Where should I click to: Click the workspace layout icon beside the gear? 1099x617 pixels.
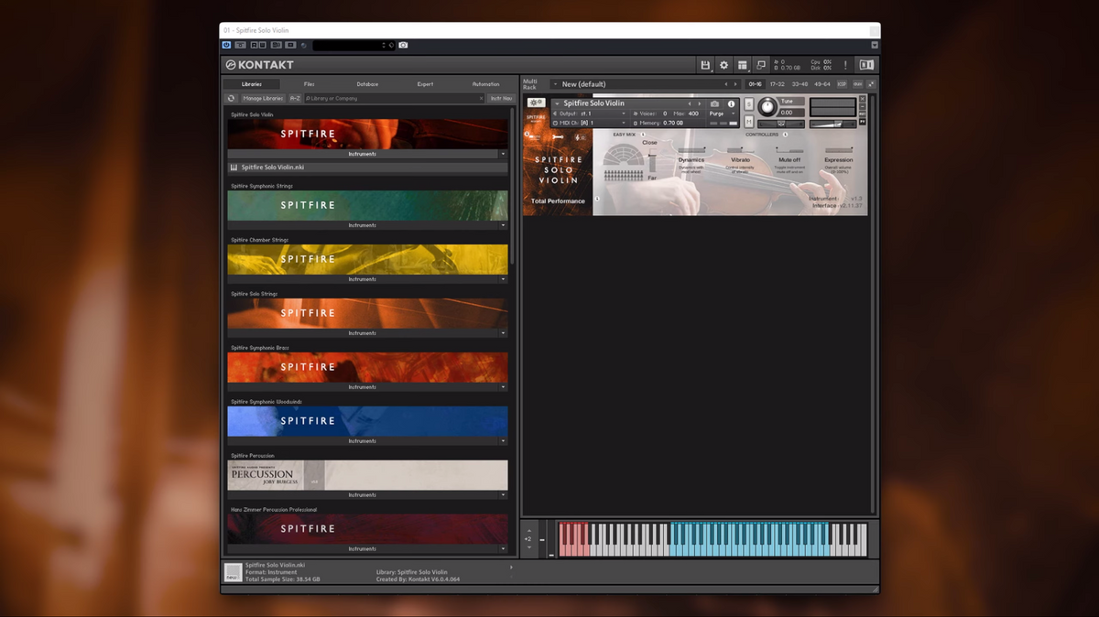tap(743, 65)
